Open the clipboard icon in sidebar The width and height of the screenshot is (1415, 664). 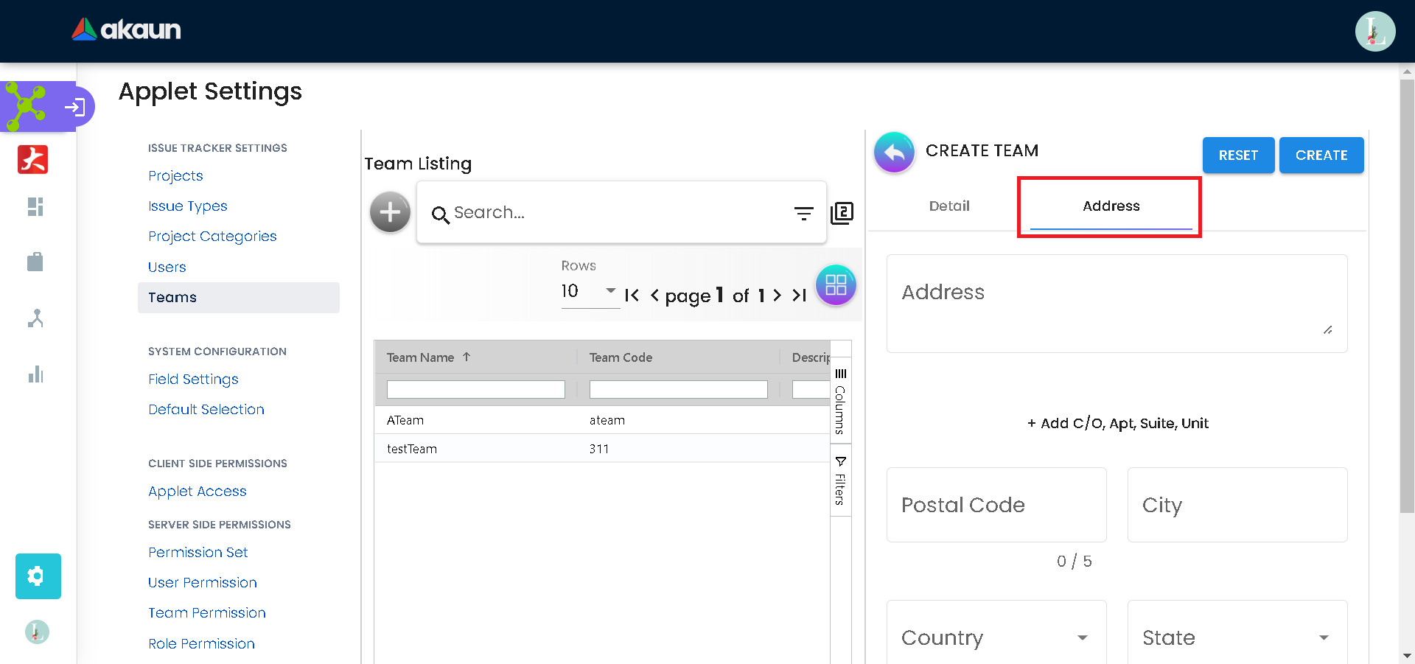pos(35,262)
